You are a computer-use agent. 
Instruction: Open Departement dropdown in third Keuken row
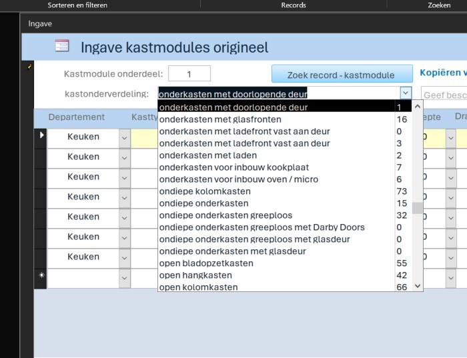(x=125, y=178)
